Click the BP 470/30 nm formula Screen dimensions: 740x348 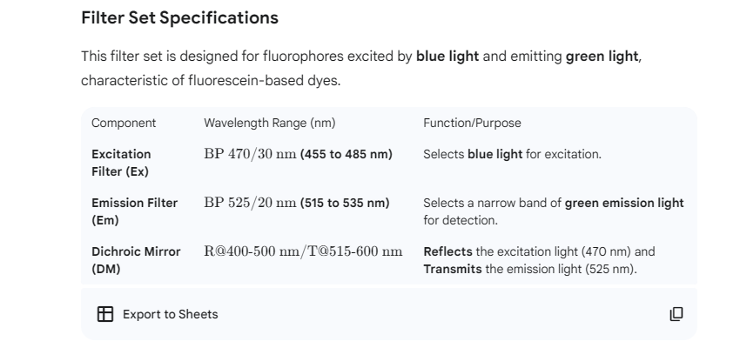[250, 155]
